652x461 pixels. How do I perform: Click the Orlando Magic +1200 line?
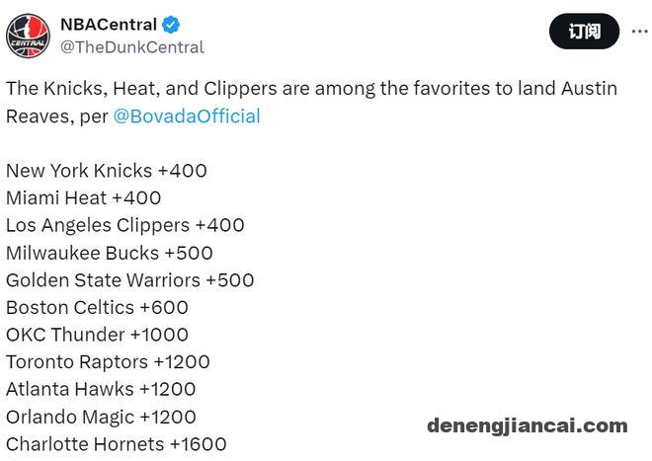[x=101, y=417]
